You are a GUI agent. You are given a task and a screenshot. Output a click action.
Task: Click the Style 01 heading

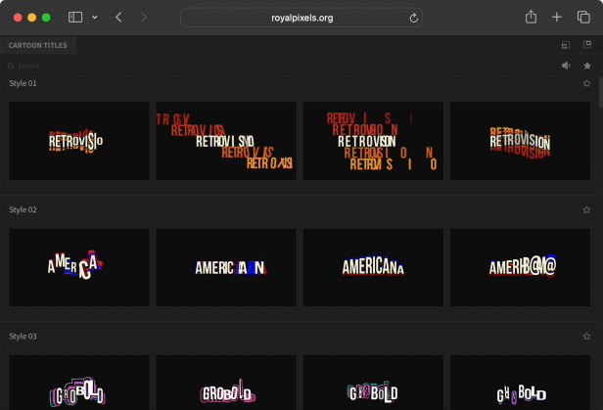pos(23,83)
